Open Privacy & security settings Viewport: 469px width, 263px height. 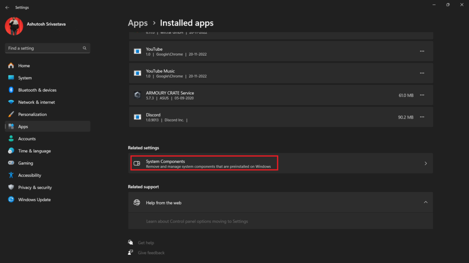(35, 188)
